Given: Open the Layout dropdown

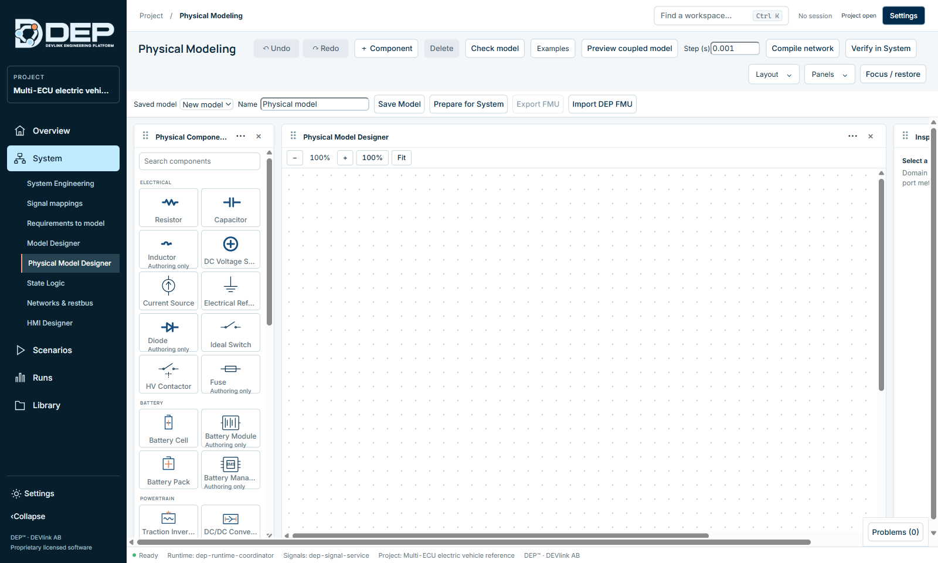Looking at the screenshot, I should pos(774,74).
